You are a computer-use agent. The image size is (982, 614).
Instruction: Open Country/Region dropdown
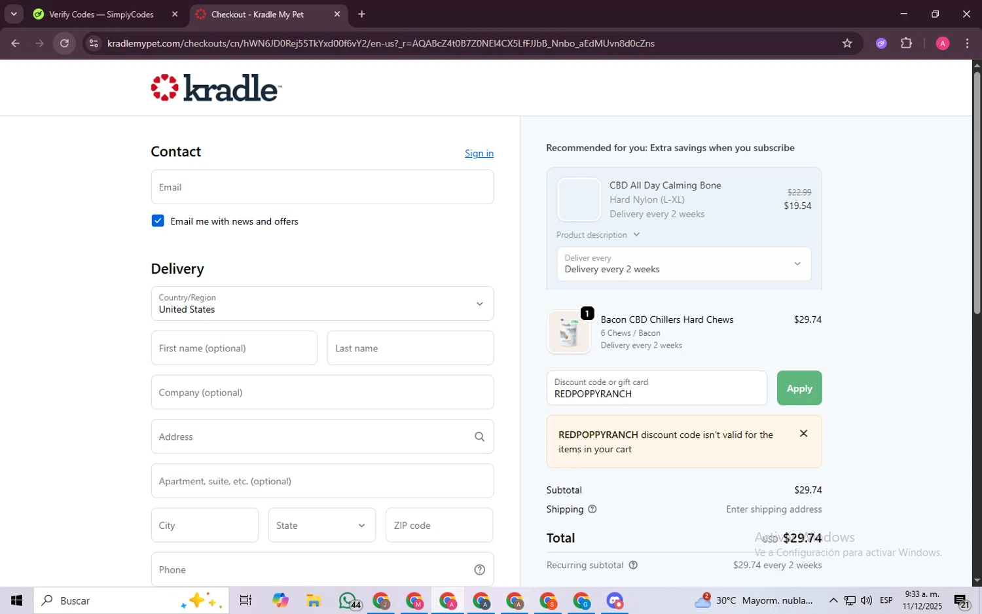click(322, 303)
